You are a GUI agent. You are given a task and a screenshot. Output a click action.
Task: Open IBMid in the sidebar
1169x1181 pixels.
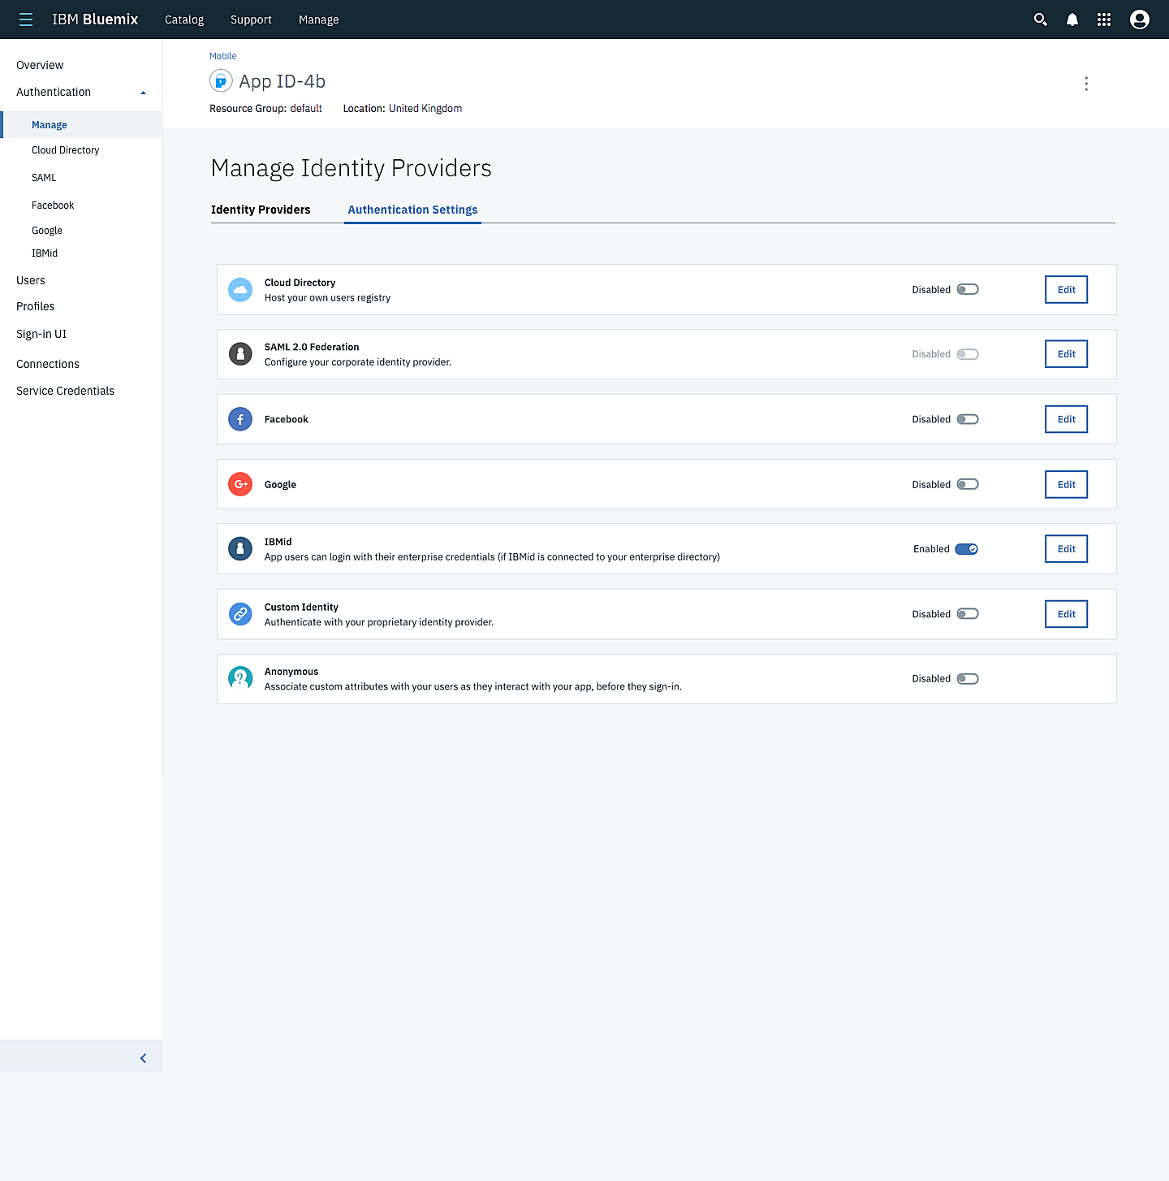coord(45,253)
